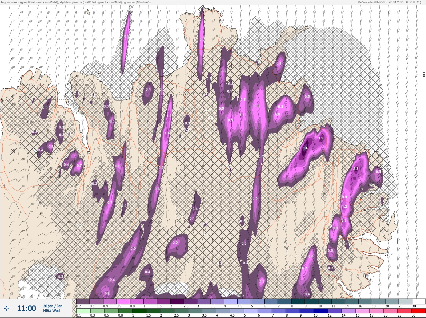Click the weekday text 'Mið./ Wed'
This screenshot has height=318, width=426.
tap(51, 311)
